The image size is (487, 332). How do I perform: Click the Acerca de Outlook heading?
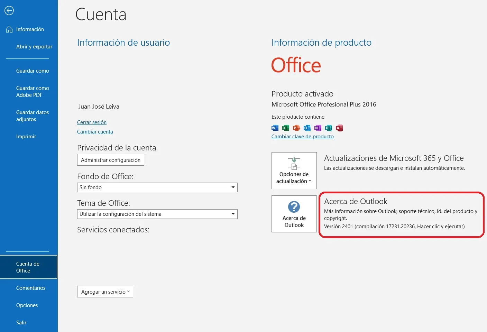pos(356,201)
